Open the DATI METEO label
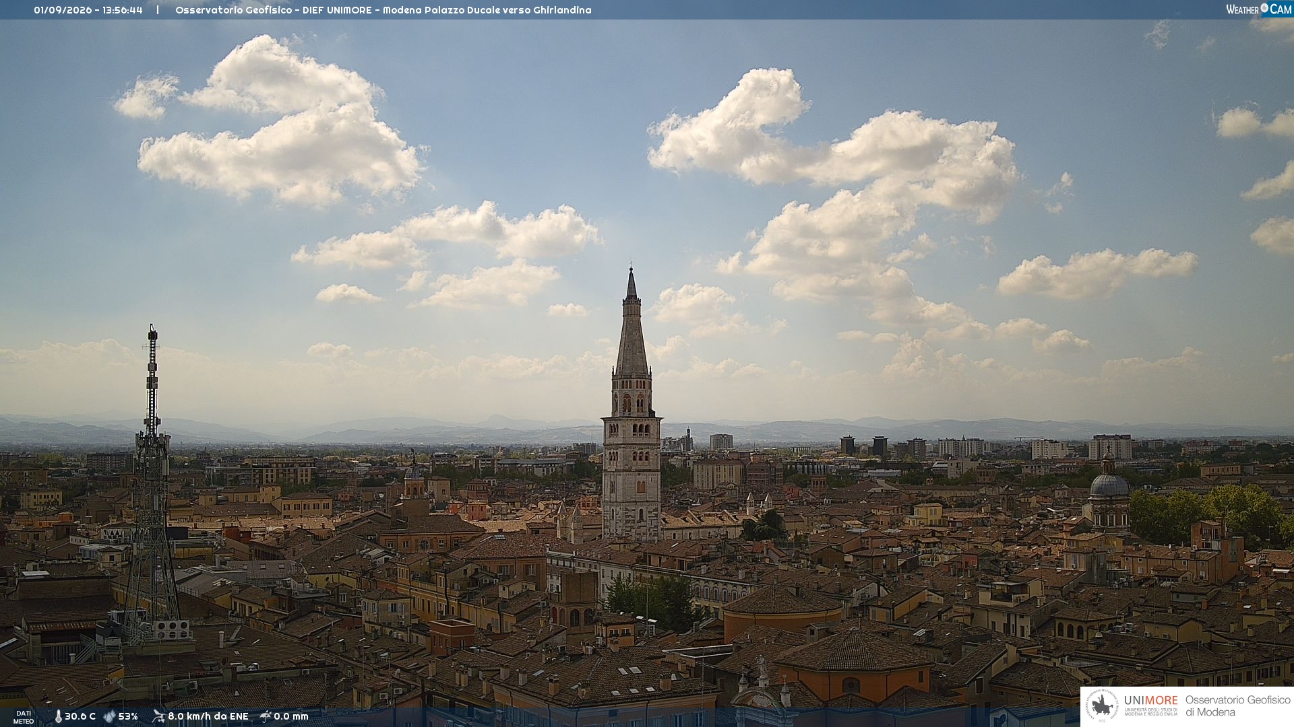Screen dimensions: 1294x727 pyautogui.click(x=24, y=717)
